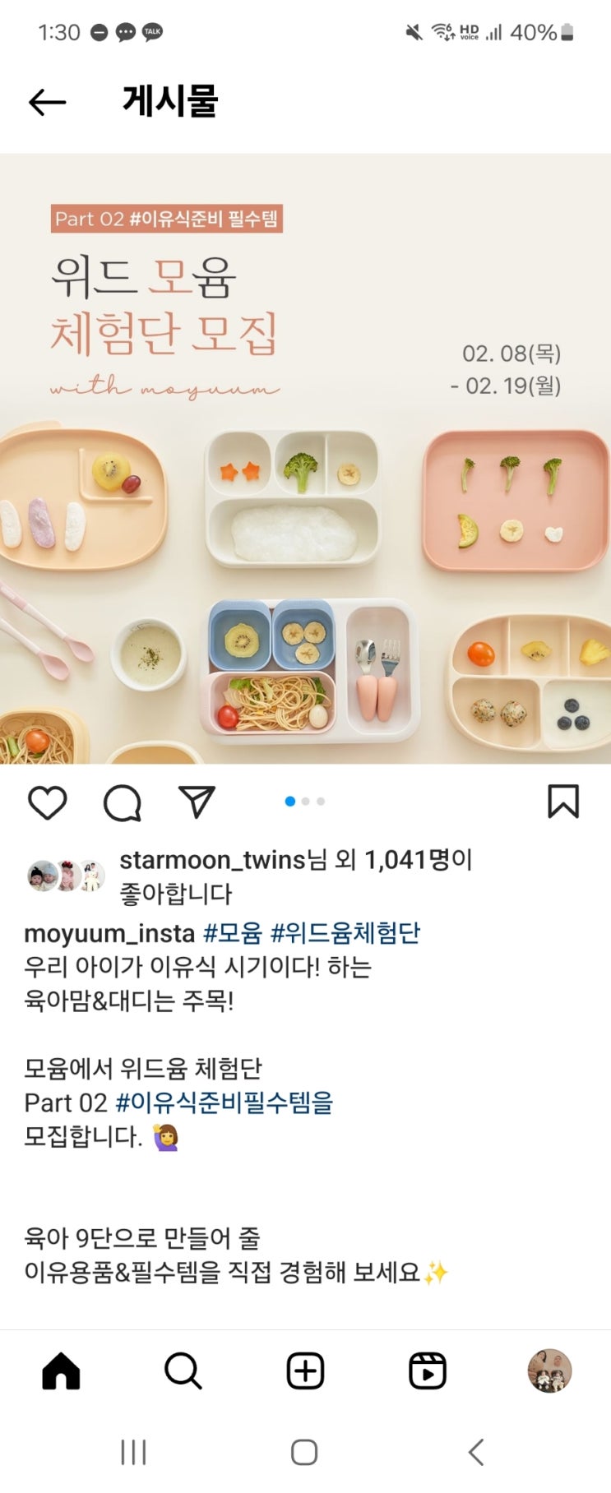Screen dimensions: 611x1493
Task: Go to Home tab in bottom bar
Action: pos(62,1371)
